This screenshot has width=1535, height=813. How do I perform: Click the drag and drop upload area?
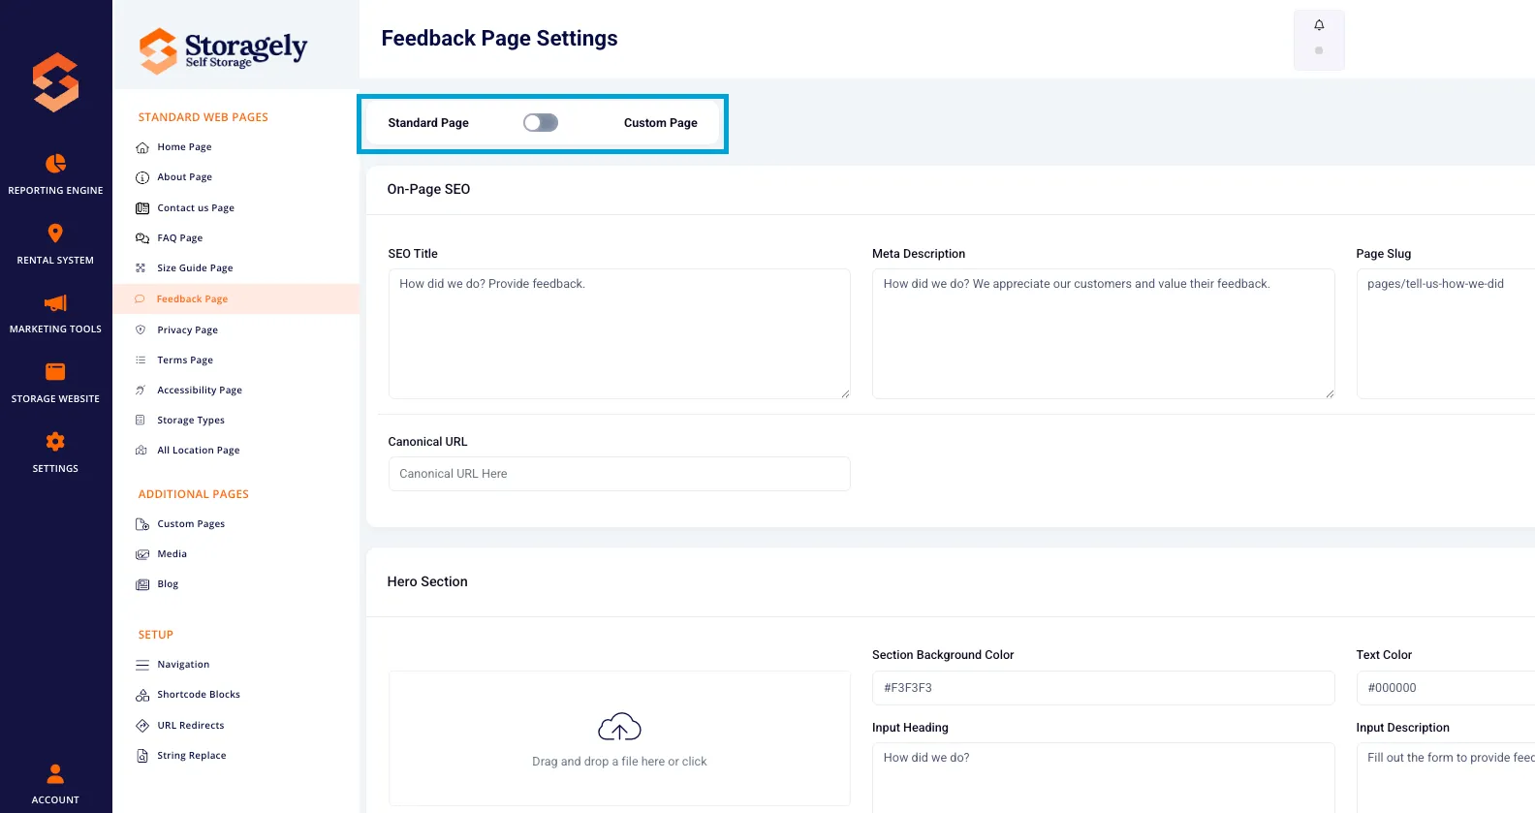(619, 738)
